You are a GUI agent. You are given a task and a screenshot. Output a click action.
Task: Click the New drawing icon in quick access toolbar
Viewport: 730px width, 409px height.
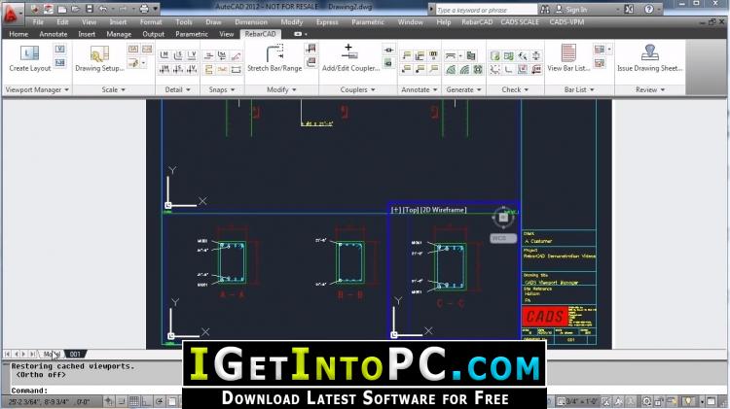[x=62, y=9]
